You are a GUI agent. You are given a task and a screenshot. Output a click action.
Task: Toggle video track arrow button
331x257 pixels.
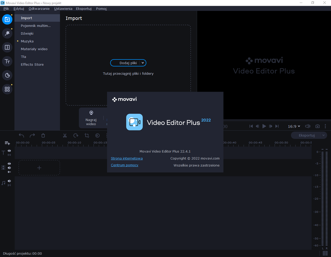9,172
